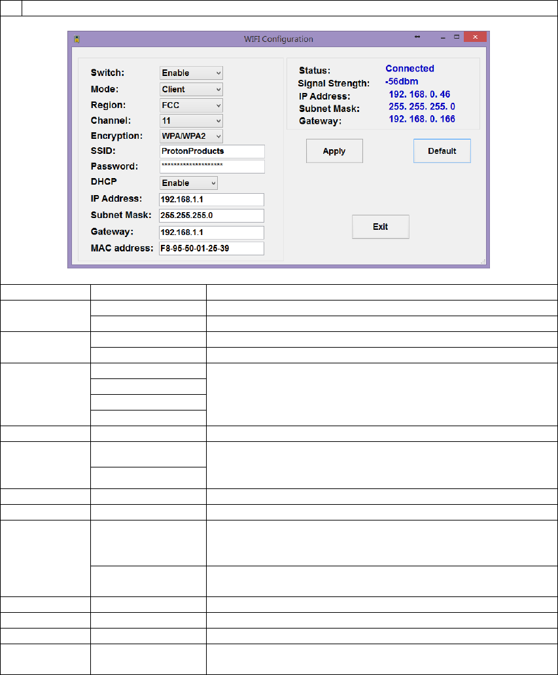The height and width of the screenshot is (675, 558).
Task: Click the left-panel Gateway input field
Action: tap(211, 232)
